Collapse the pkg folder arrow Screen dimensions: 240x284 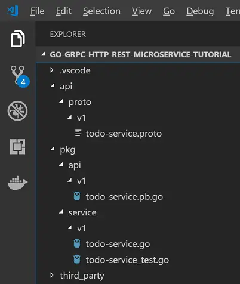pyautogui.click(x=53, y=149)
